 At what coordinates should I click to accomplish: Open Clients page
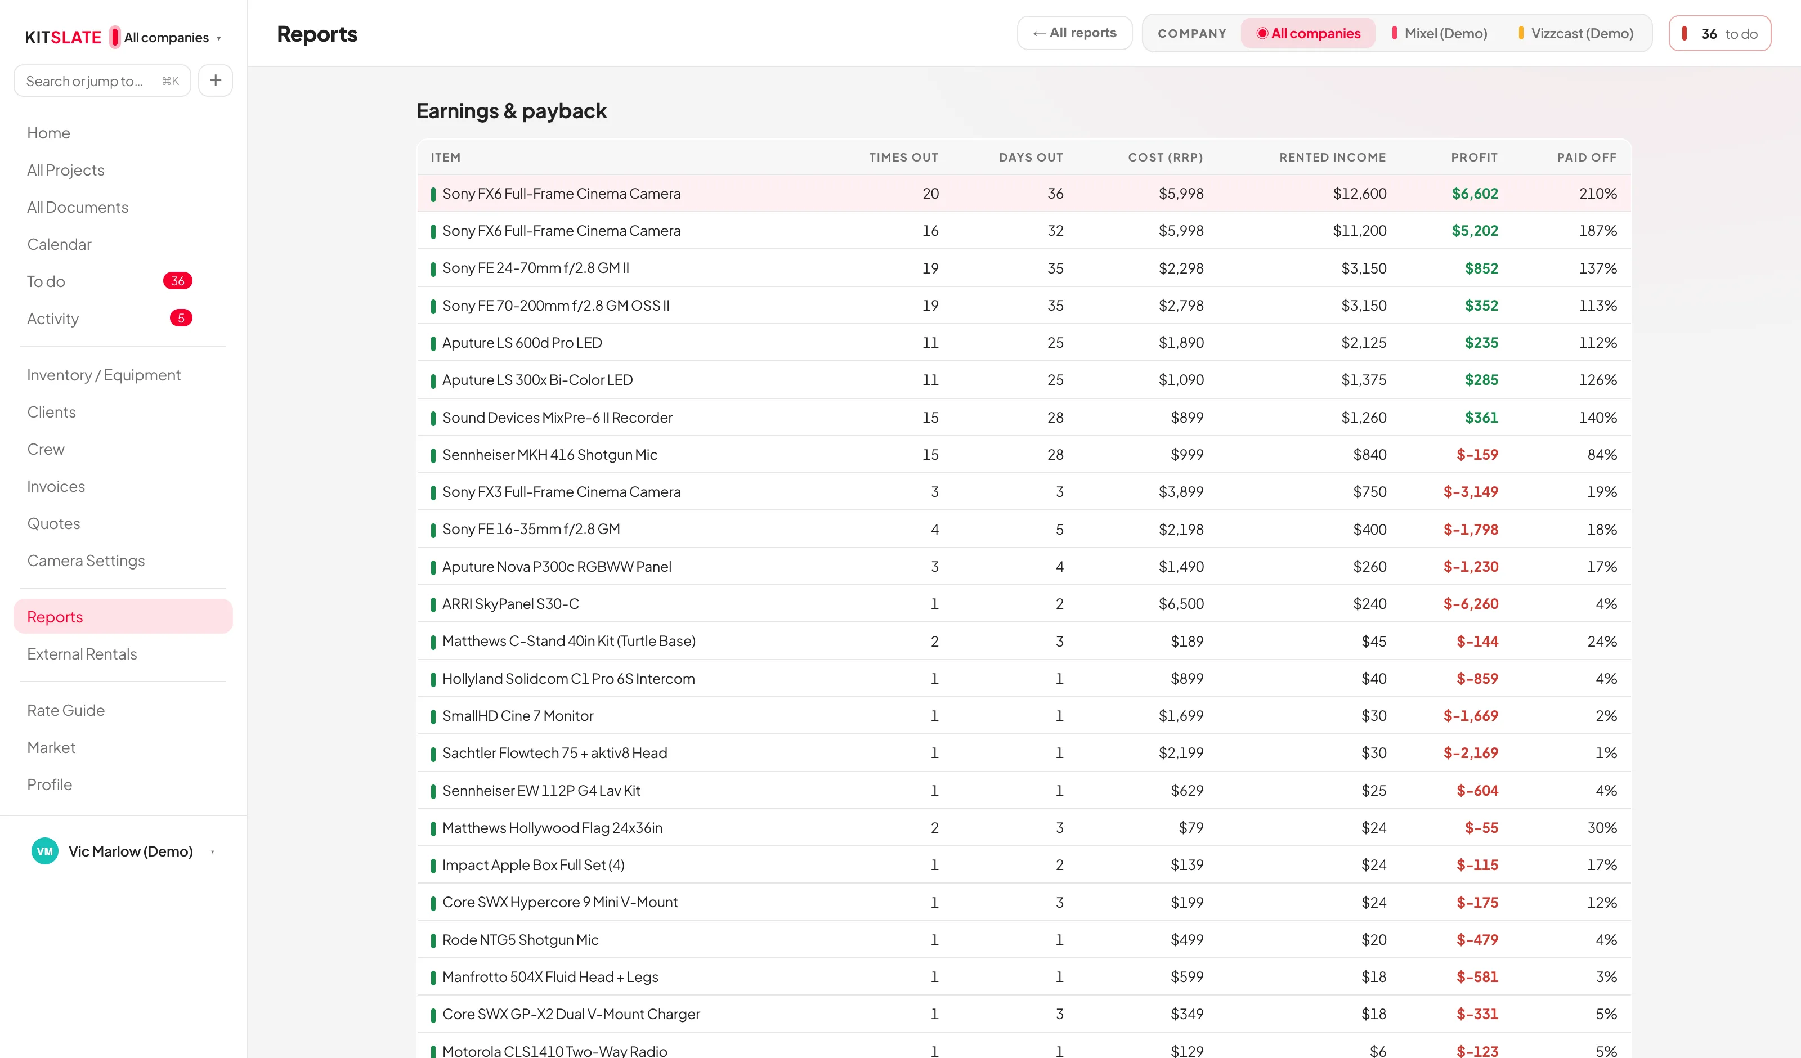click(x=51, y=413)
